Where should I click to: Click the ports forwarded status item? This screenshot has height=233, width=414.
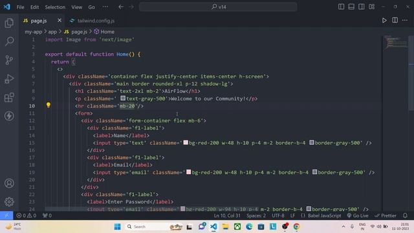pyautogui.click(x=47, y=216)
